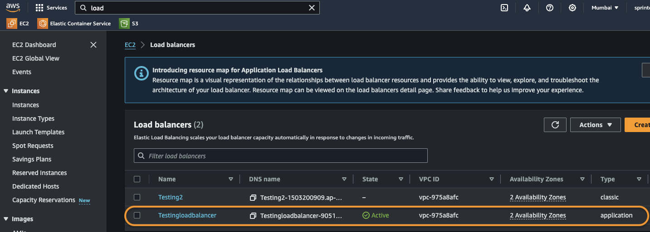
Task: Open Instances list in sidebar
Action: click(25, 105)
